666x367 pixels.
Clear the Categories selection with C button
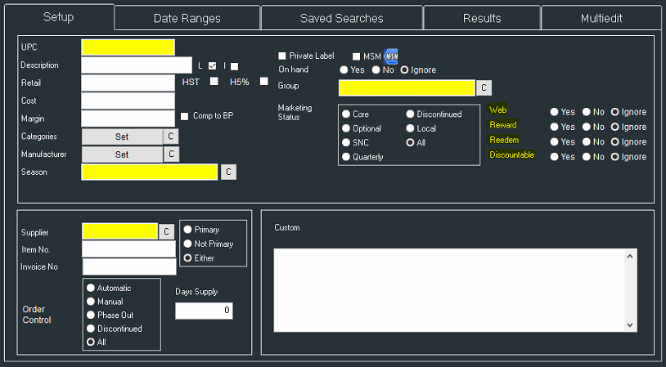point(172,137)
